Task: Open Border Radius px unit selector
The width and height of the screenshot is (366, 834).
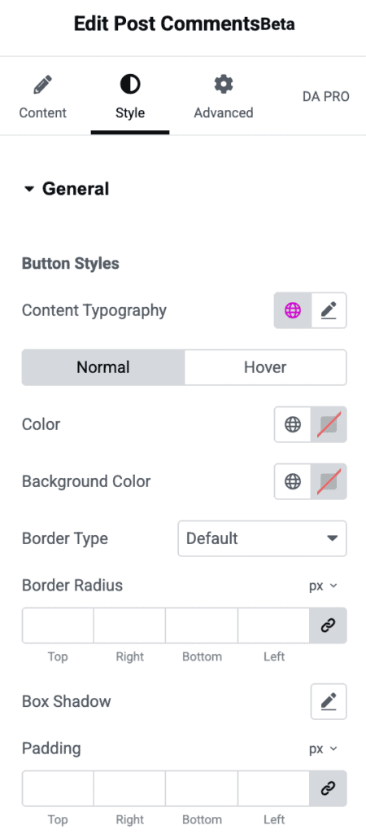Action: [x=323, y=586]
